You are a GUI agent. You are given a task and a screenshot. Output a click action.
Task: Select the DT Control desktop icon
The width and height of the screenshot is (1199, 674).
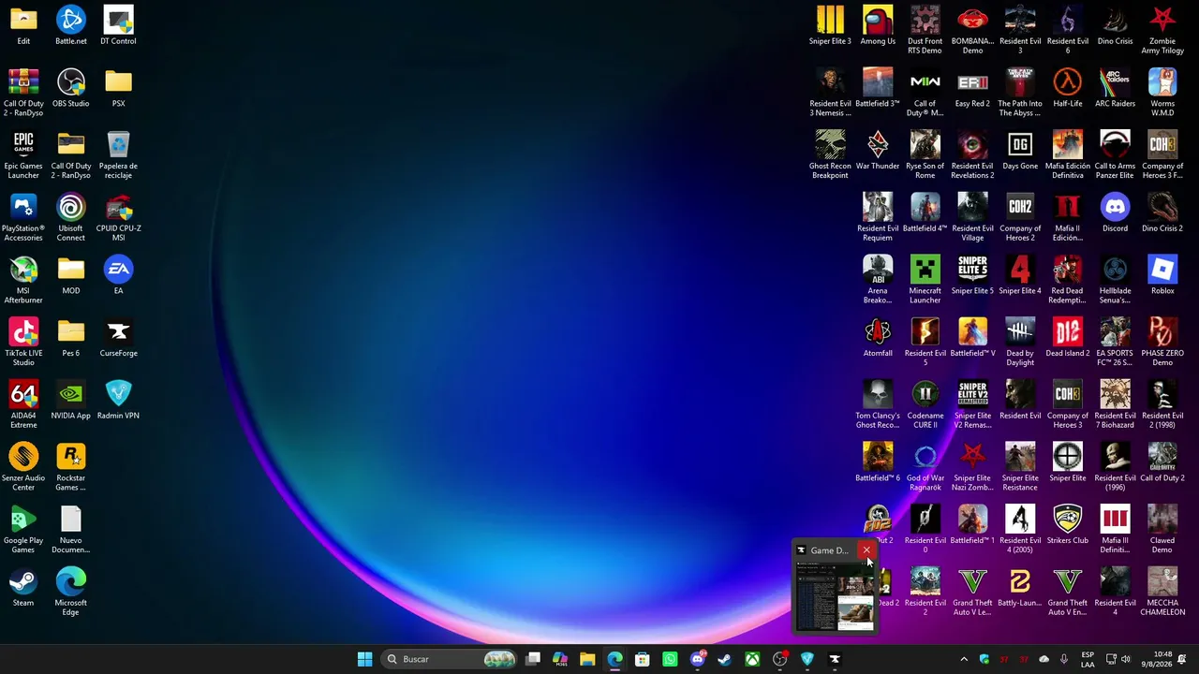point(118,25)
